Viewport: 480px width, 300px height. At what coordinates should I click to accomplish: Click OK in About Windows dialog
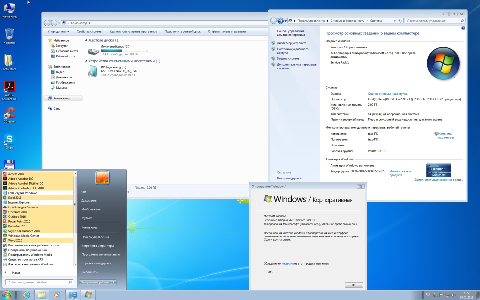click(x=353, y=285)
